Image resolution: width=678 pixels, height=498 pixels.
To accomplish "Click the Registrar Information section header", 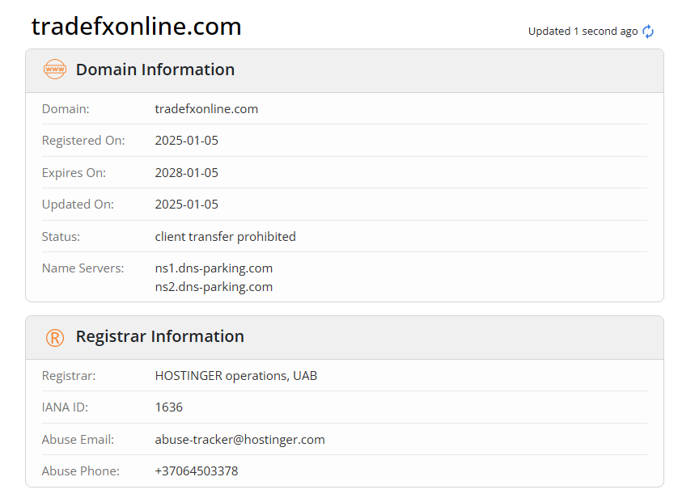I will pyautogui.click(x=160, y=336).
